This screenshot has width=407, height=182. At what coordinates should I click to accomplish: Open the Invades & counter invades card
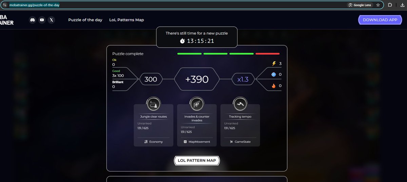[197, 125]
